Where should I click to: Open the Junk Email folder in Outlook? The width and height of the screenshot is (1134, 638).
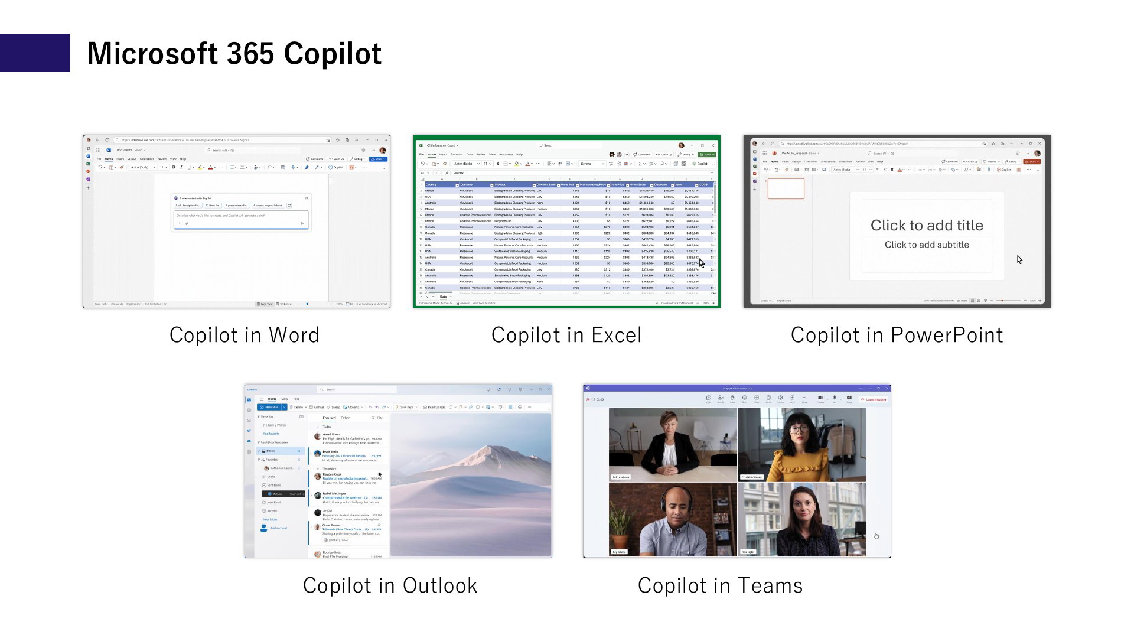(x=272, y=502)
